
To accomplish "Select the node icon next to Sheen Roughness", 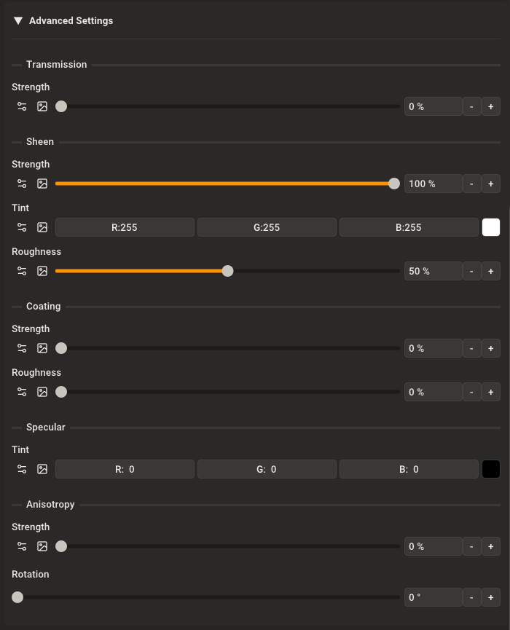I will 22,271.
